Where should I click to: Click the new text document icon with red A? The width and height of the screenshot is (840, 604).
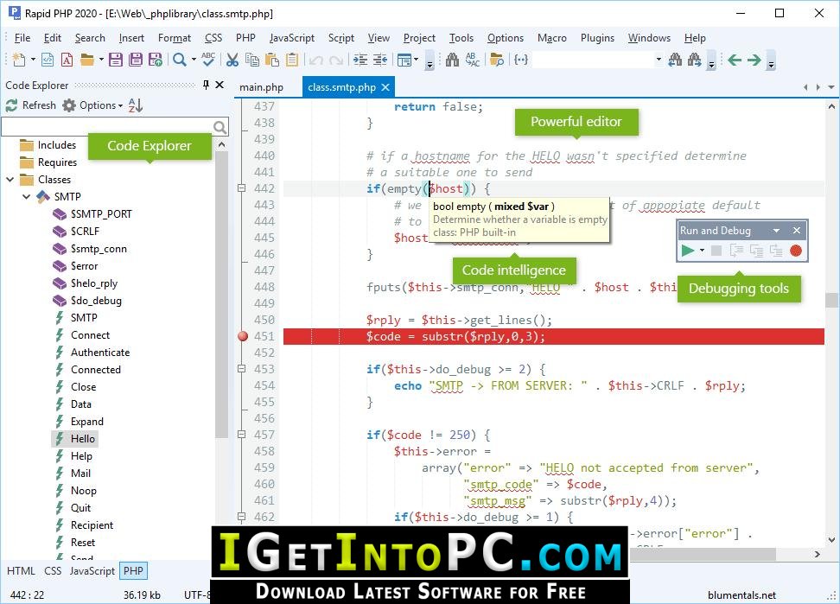click(x=67, y=60)
